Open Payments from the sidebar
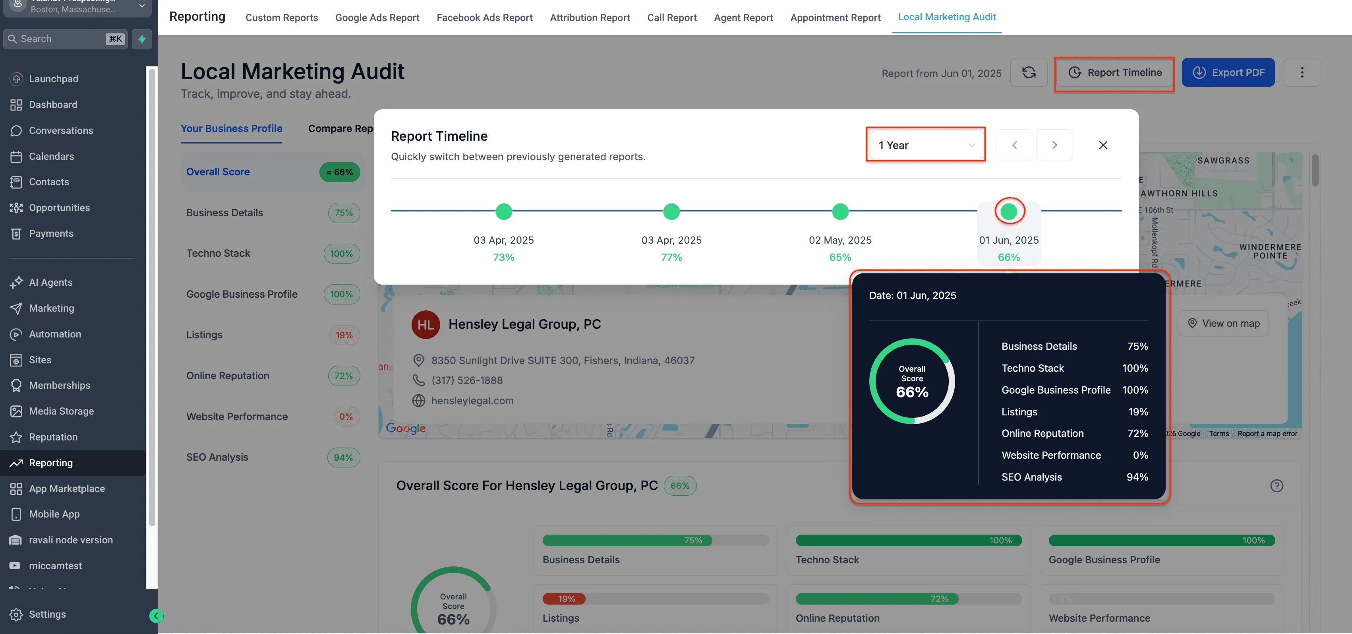This screenshot has height=634, width=1352. 51,233
